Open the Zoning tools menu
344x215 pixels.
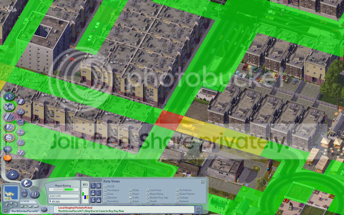[x=9, y=107]
